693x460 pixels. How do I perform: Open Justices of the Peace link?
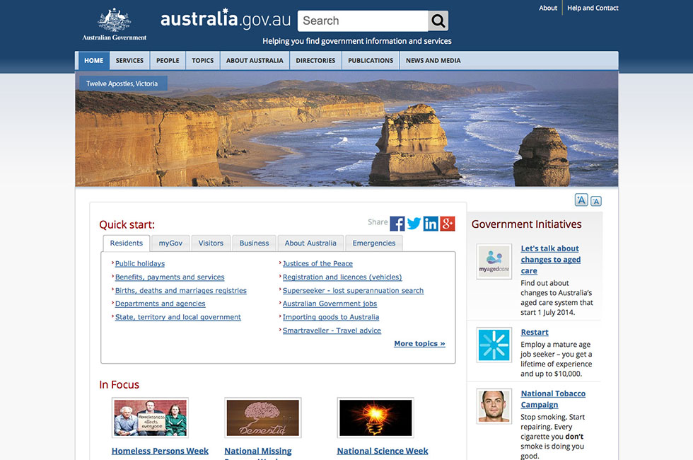point(318,263)
